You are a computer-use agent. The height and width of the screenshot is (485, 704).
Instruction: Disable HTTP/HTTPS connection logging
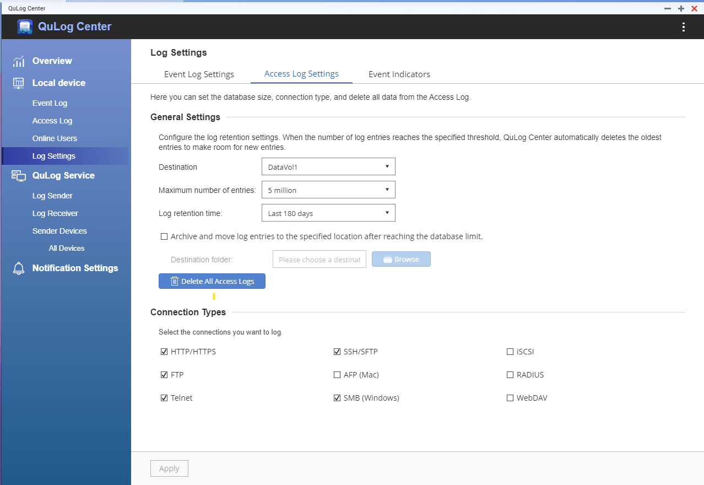[x=164, y=352]
